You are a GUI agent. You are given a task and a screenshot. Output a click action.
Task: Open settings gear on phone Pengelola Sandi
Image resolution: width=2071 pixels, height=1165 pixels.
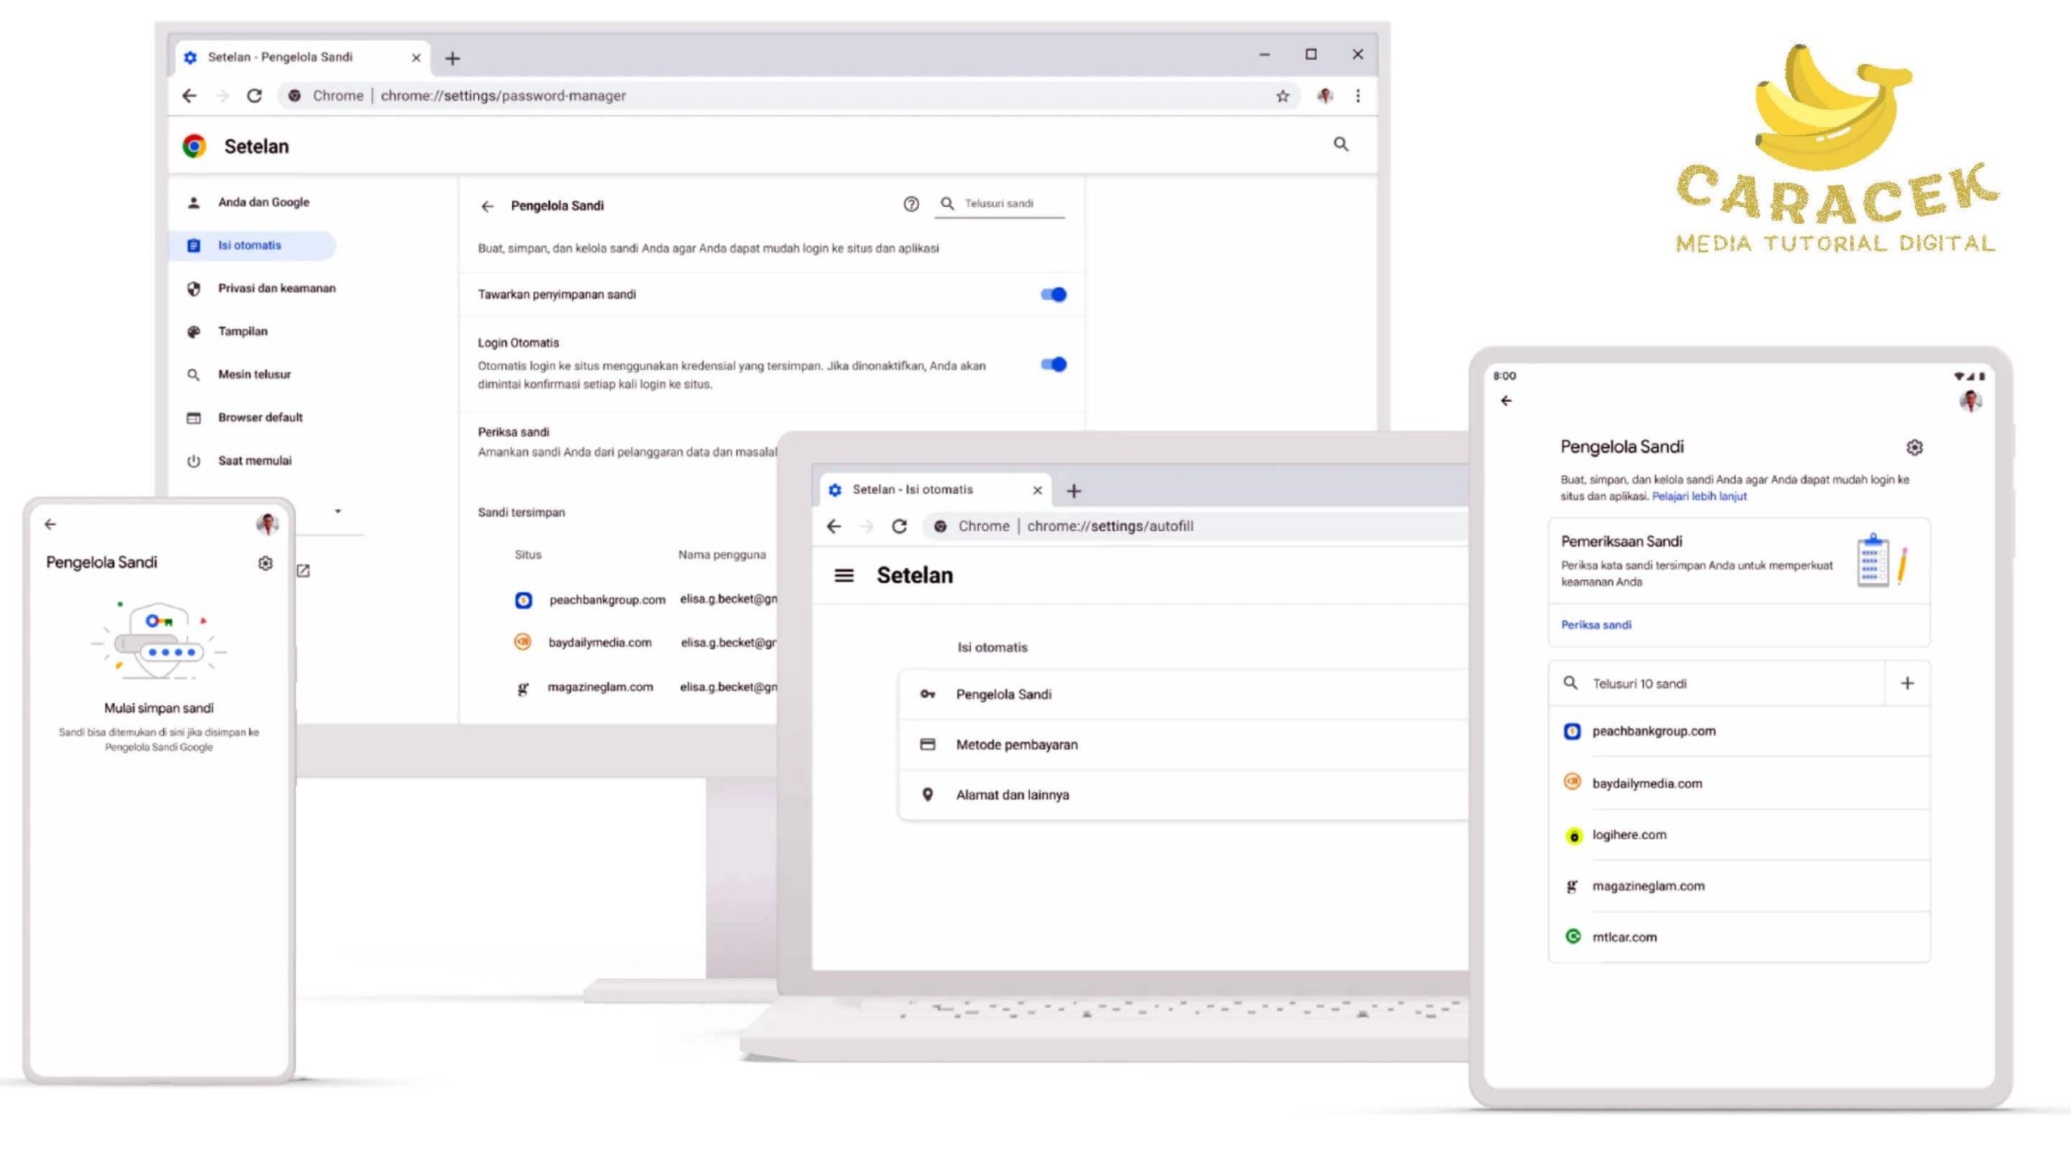click(x=265, y=563)
